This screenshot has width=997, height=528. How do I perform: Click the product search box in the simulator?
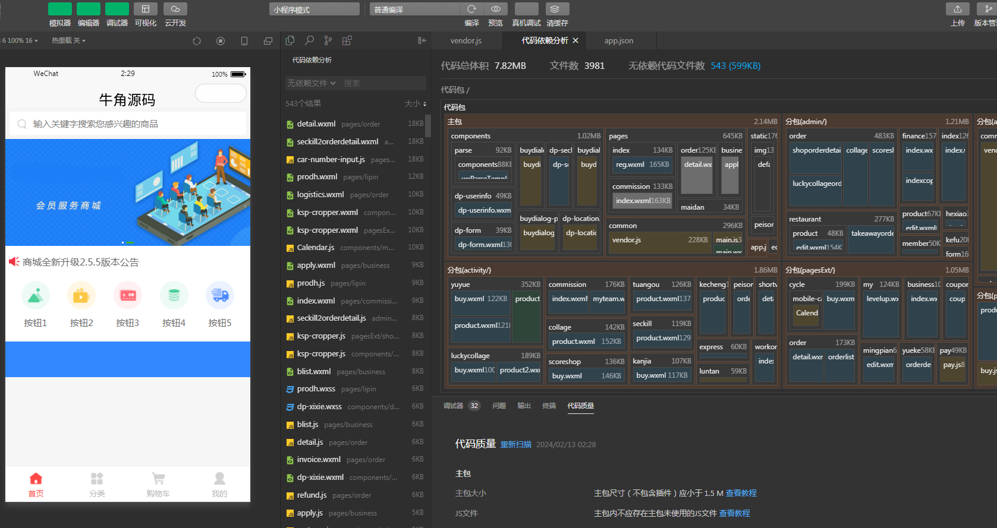(x=128, y=124)
